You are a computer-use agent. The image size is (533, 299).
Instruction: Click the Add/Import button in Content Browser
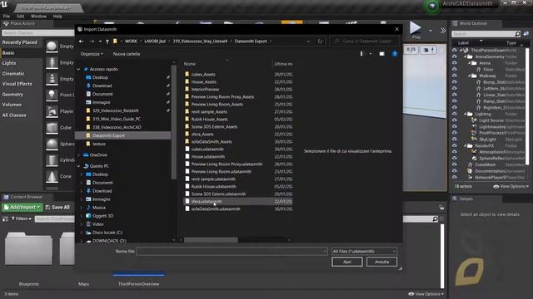(x=22, y=207)
